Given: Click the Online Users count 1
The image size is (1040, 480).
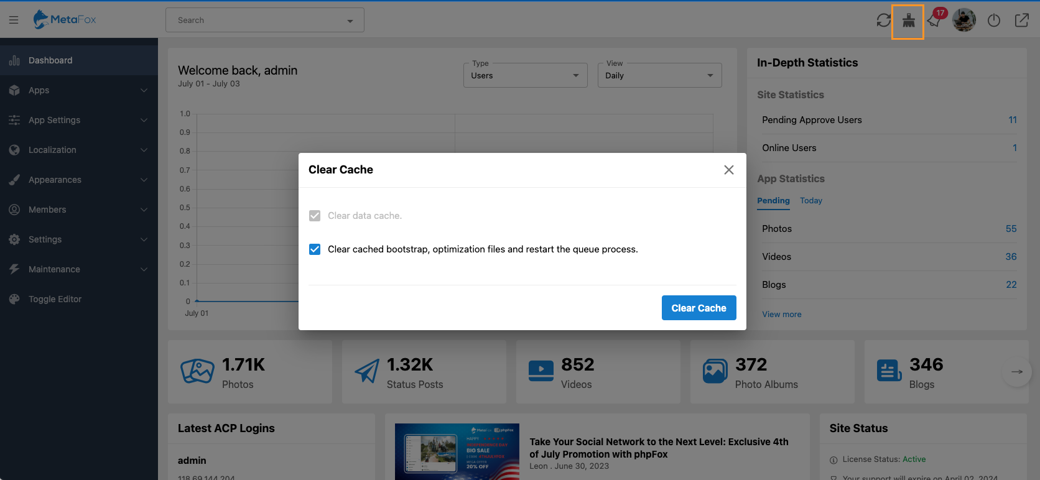Looking at the screenshot, I should coord(1014,148).
